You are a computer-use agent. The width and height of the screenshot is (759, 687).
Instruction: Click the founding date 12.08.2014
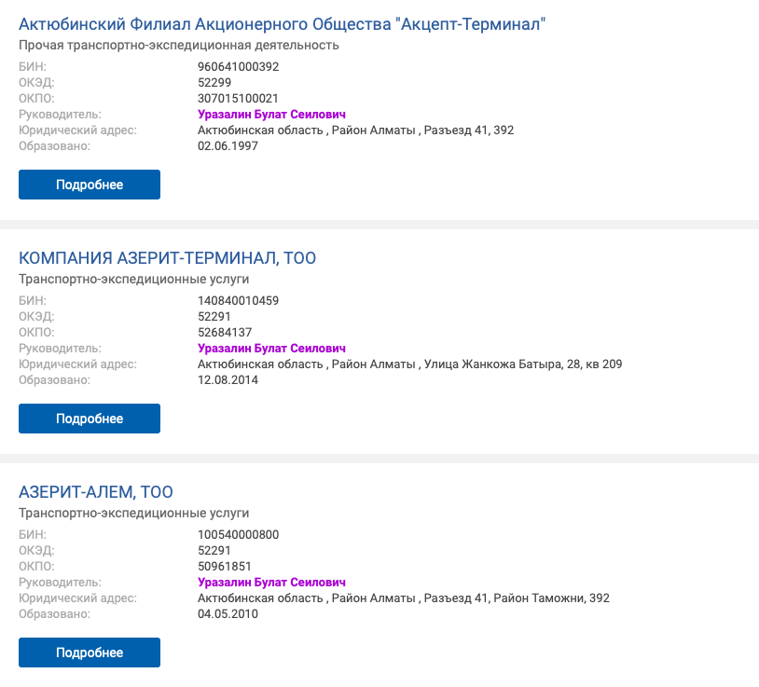[228, 380]
